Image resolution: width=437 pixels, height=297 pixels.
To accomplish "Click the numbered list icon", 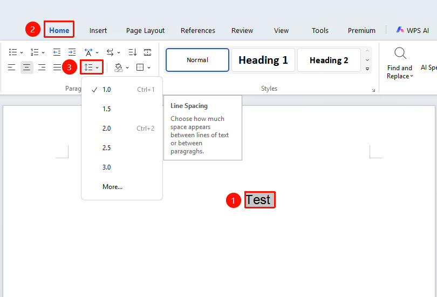I will (x=35, y=52).
